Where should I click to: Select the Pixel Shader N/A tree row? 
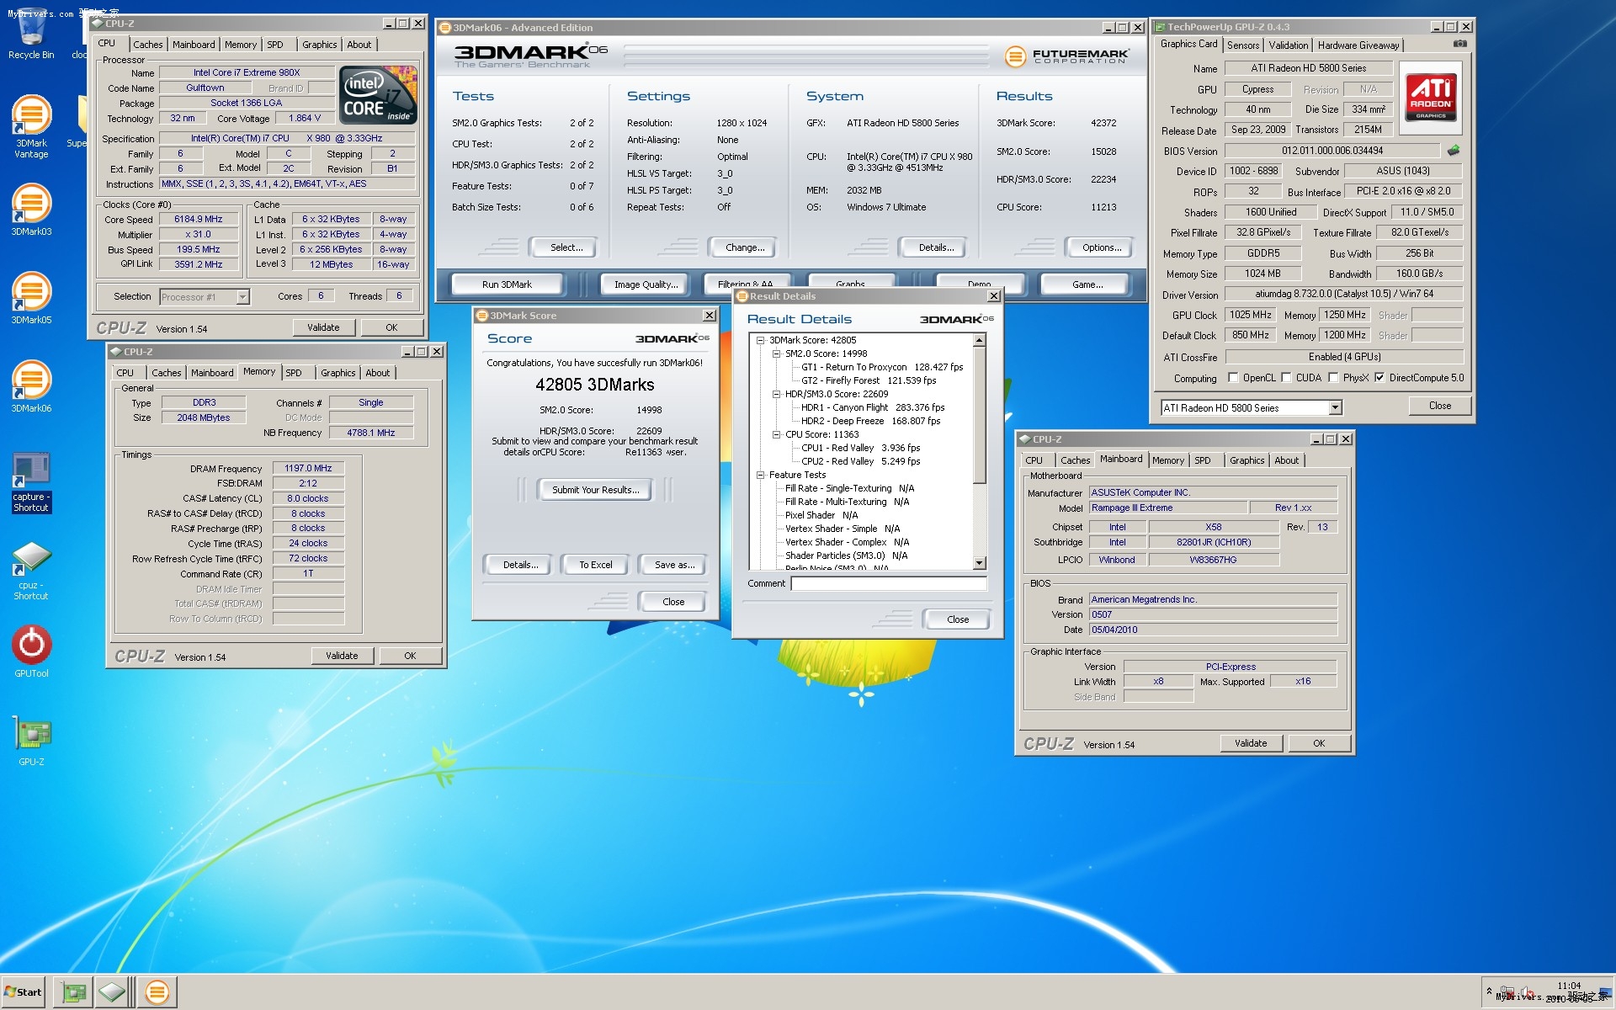coord(821,515)
